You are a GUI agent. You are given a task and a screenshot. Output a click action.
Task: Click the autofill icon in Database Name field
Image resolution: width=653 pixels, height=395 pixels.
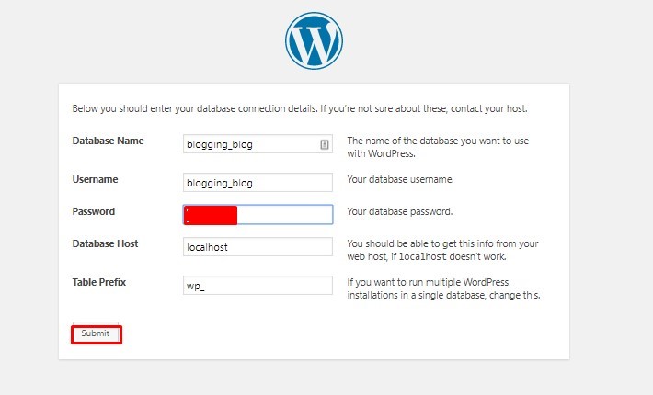coord(325,144)
